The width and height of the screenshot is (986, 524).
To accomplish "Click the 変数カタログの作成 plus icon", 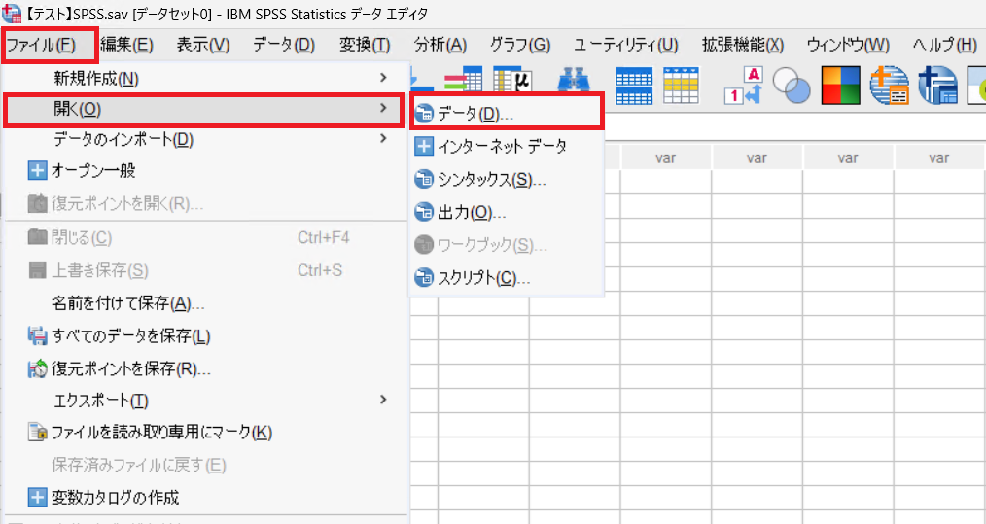I will 38,498.
